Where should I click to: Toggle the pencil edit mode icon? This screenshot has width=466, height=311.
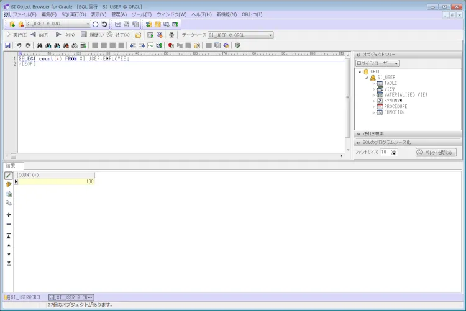(9, 176)
